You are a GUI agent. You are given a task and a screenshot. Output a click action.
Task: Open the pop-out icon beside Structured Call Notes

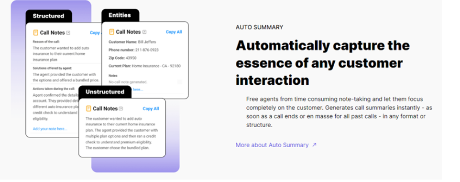[68, 33]
